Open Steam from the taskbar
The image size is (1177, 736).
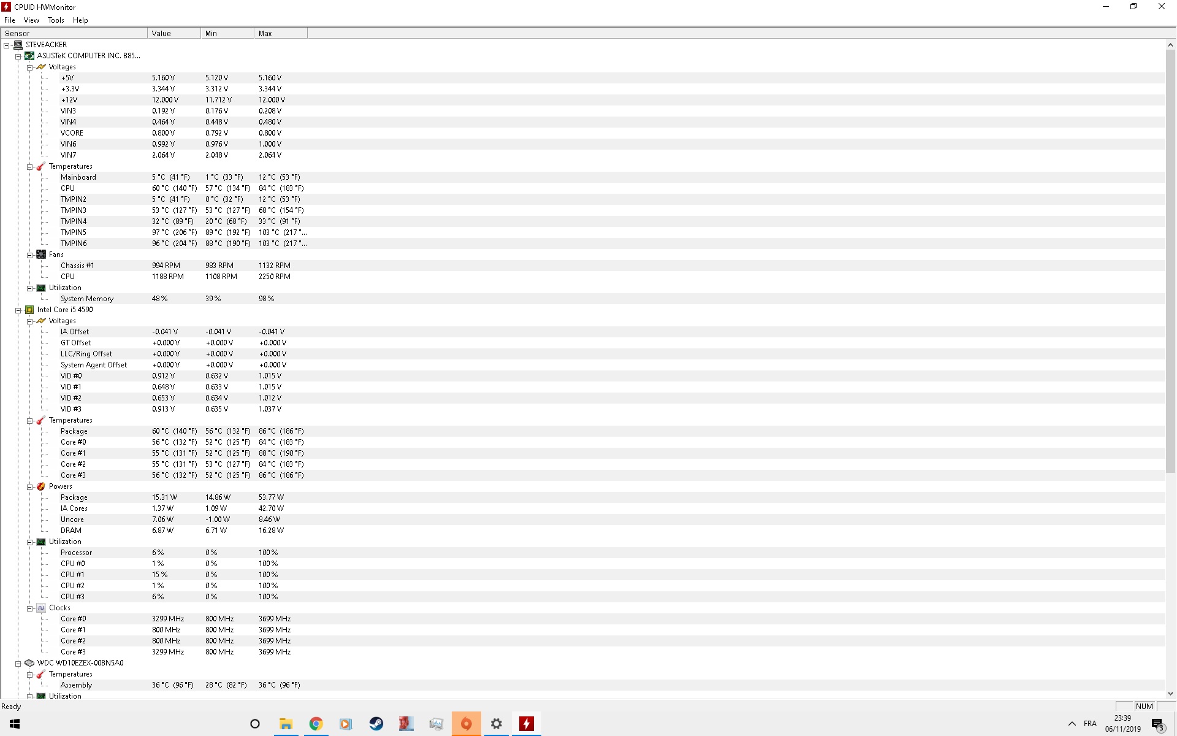pyautogui.click(x=376, y=724)
